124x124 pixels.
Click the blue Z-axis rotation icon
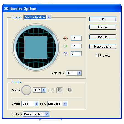(65, 54)
